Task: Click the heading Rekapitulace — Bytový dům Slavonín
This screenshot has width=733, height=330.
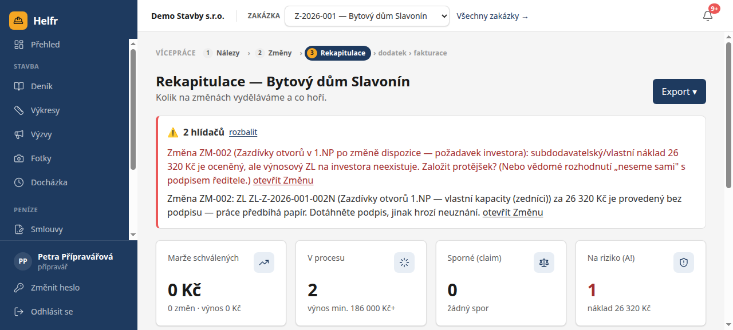Action: (283, 81)
